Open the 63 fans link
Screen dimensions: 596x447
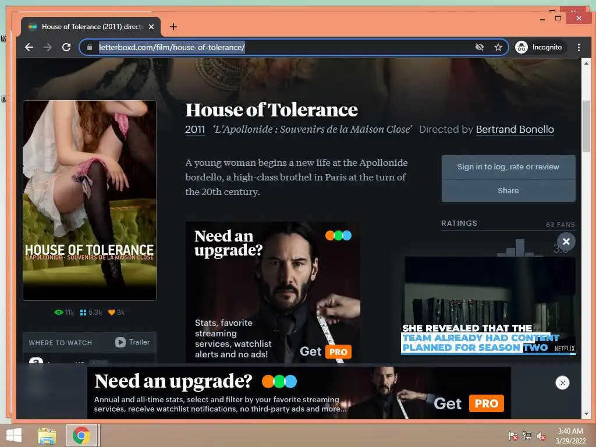[x=560, y=225]
